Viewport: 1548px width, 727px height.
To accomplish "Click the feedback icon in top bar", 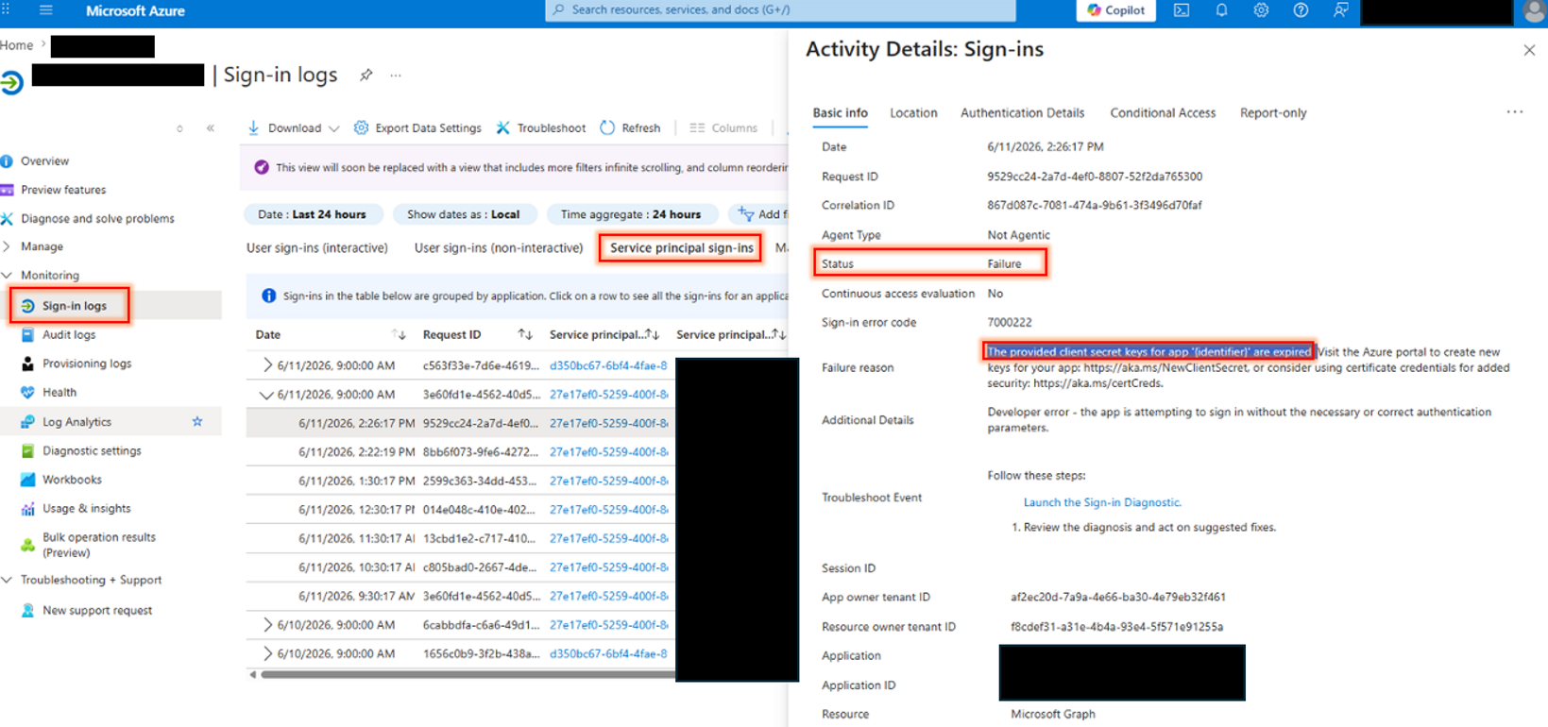I will 1340,10.
